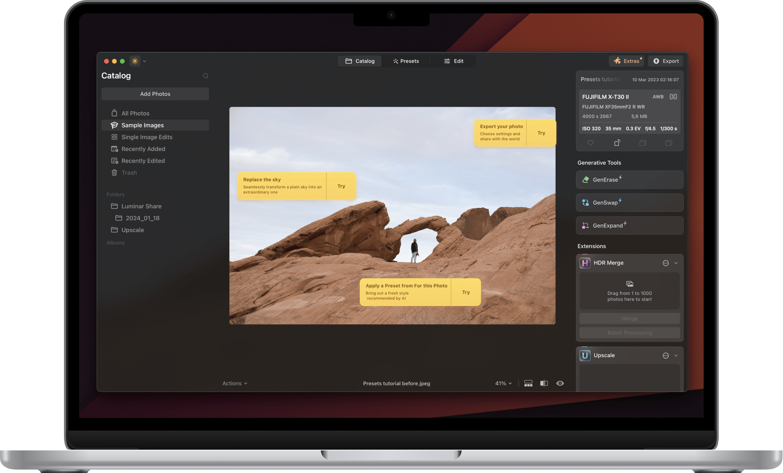783x473 pixels.
Task: Open the search in the Catalog panel
Action: coord(206,76)
